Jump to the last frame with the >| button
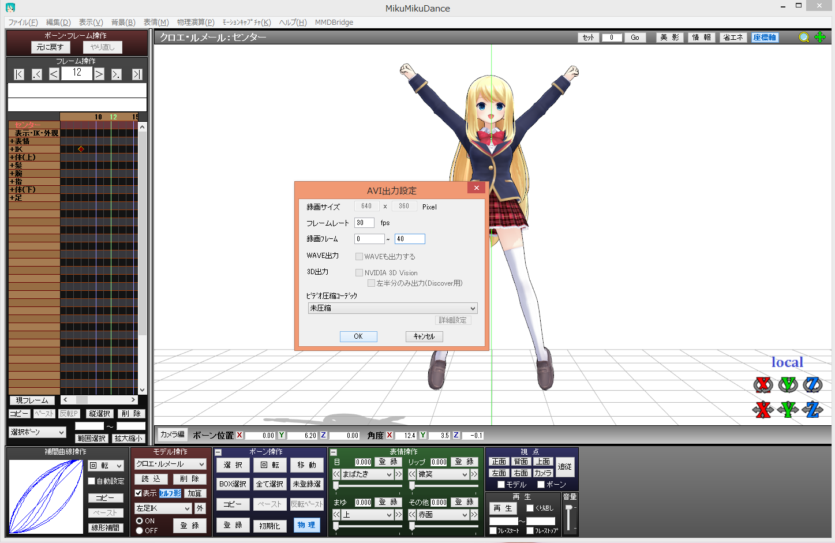Image resolution: width=835 pixels, height=543 pixels. pyautogui.click(x=137, y=74)
